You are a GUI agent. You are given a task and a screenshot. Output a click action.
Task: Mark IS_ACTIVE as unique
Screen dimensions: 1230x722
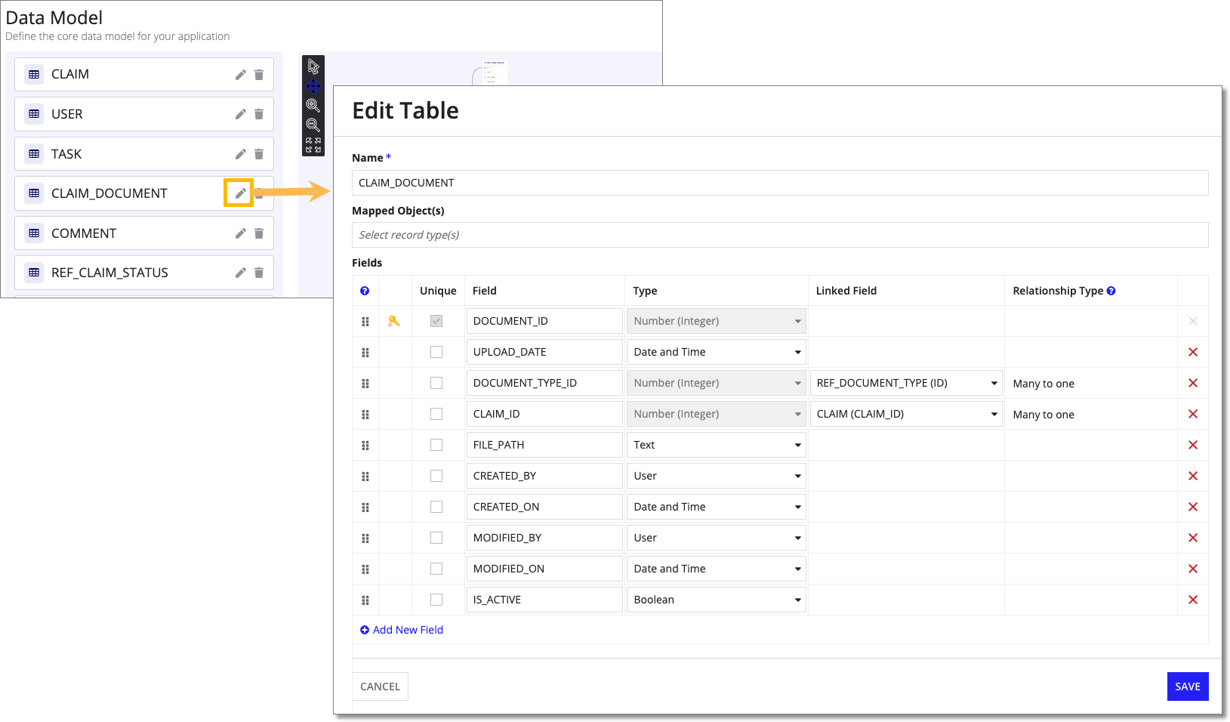(436, 600)
